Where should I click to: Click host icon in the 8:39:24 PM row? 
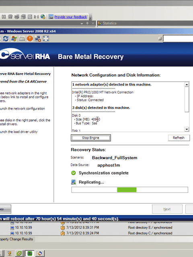click(x=12, y=233)
